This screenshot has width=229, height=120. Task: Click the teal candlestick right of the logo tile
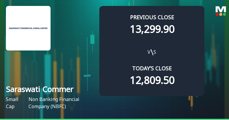point(92,40)
